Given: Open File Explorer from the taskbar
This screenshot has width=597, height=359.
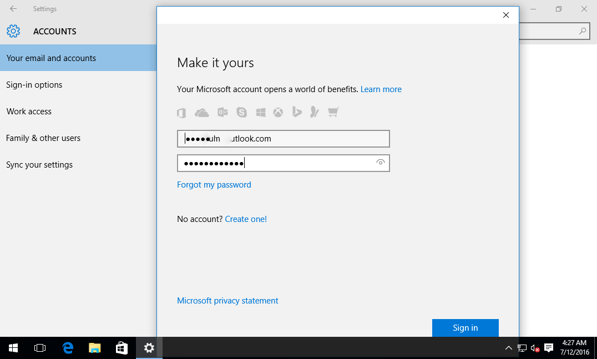Looking at the screenshot, I should pos(94,348).
